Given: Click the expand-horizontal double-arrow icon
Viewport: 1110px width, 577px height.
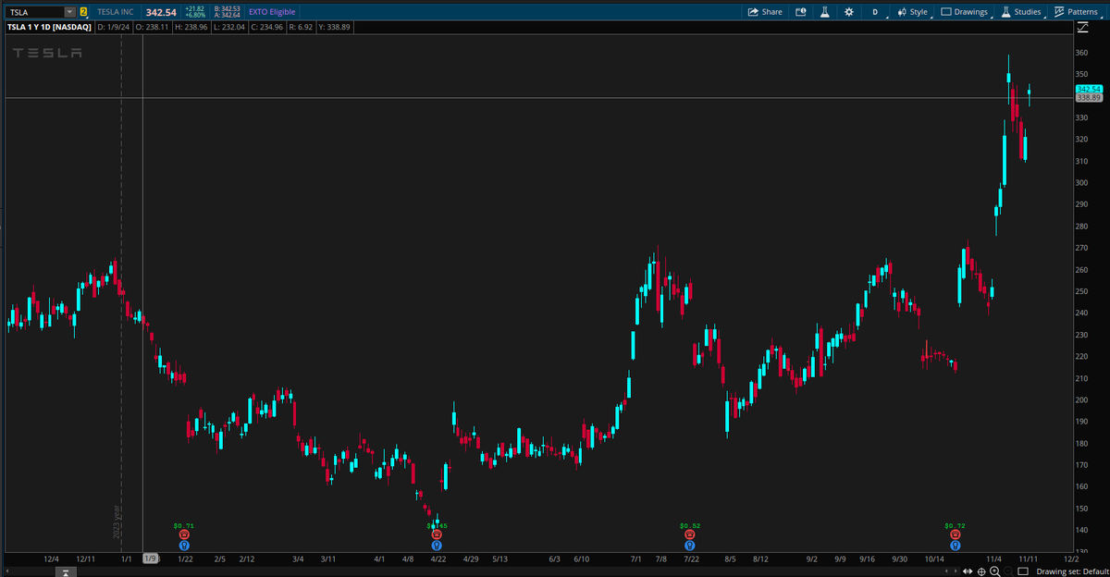Looking at the screenshot, I should tap(969, 571).
